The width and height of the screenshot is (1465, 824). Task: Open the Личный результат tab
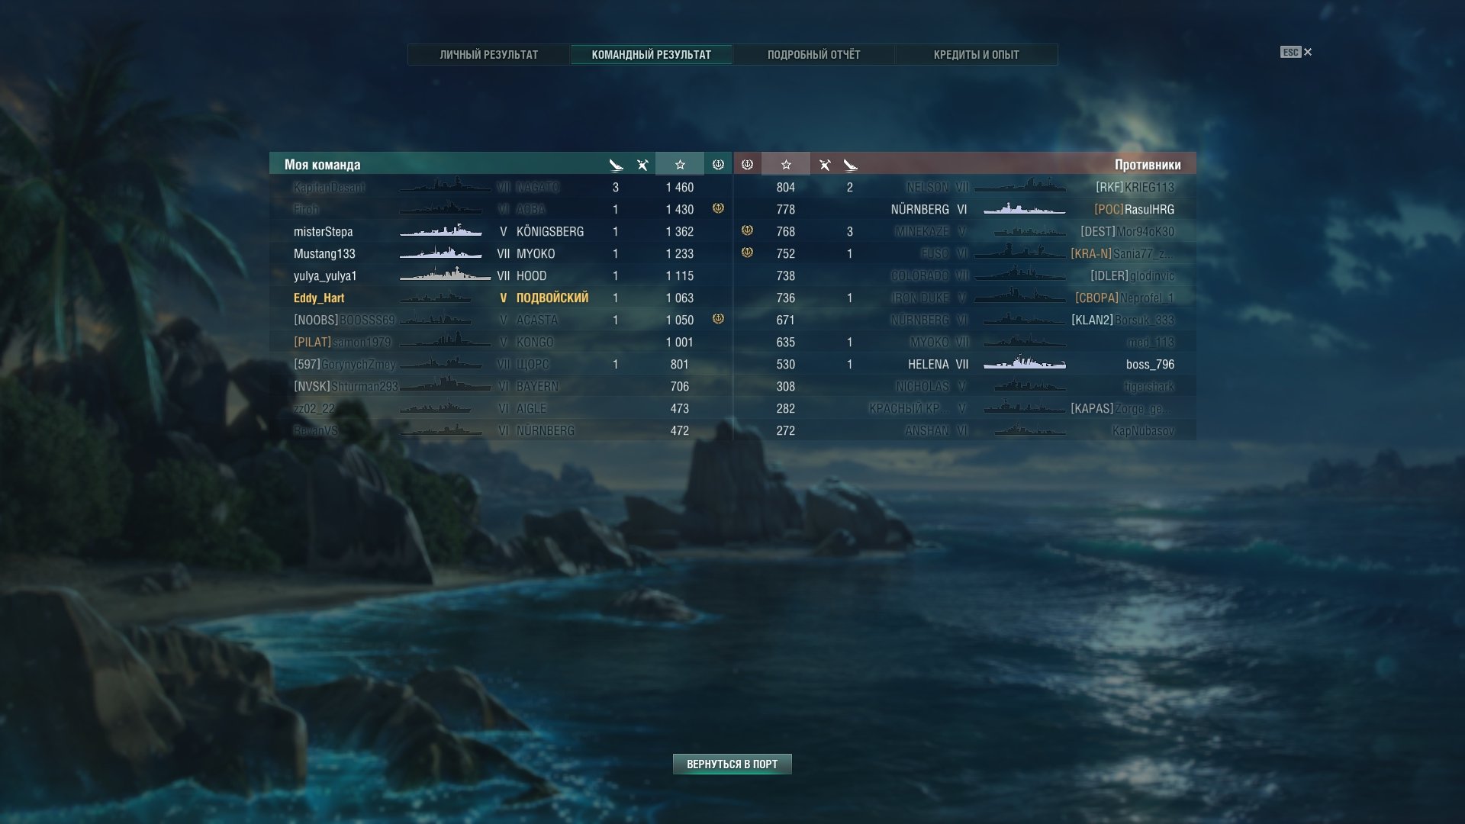pos(489,55)
